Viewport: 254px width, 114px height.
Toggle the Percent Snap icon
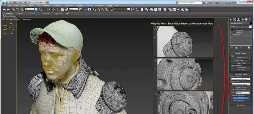click(x=103, y=9)
